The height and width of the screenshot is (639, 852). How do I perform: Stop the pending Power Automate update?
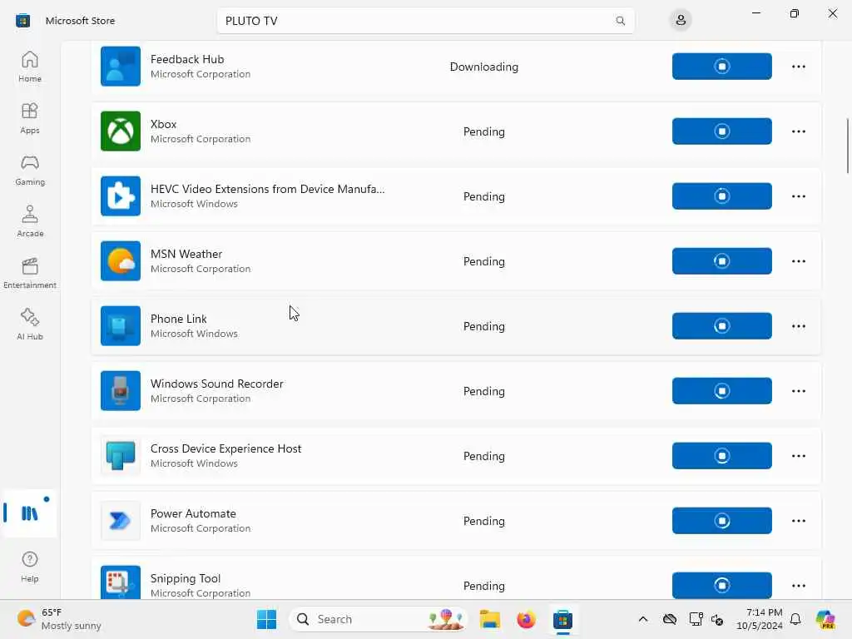721,521
